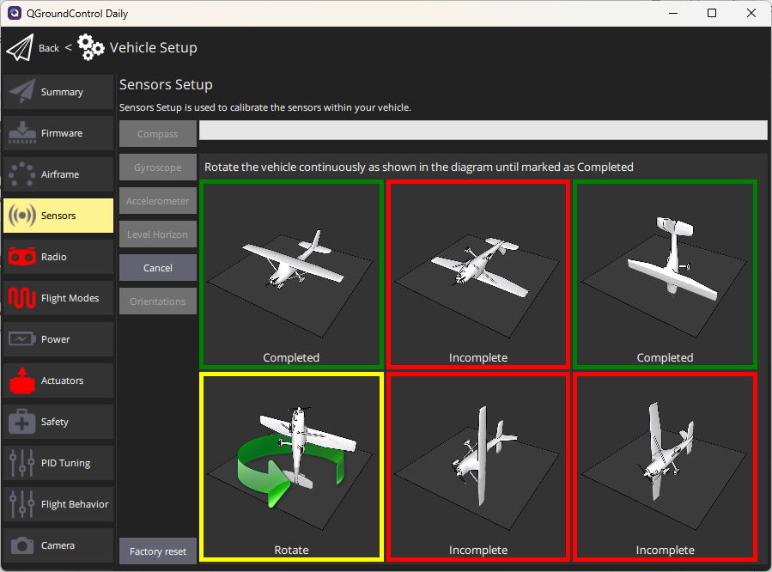Click the Compass calibration button
The image size is (772, 572).
[158, 134]
